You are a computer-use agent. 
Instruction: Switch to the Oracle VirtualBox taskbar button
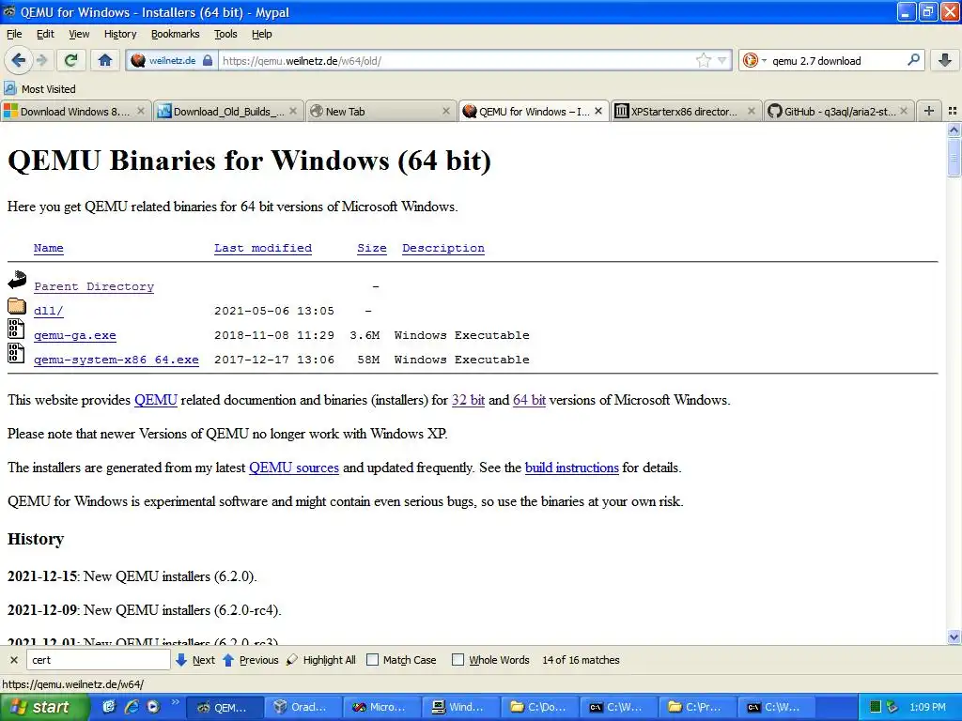point(303,707)
